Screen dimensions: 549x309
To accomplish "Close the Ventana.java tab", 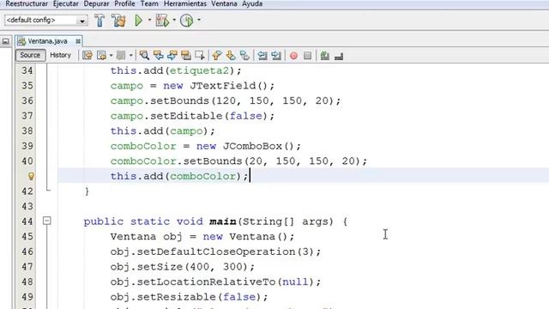I will [x=78, y=41].
